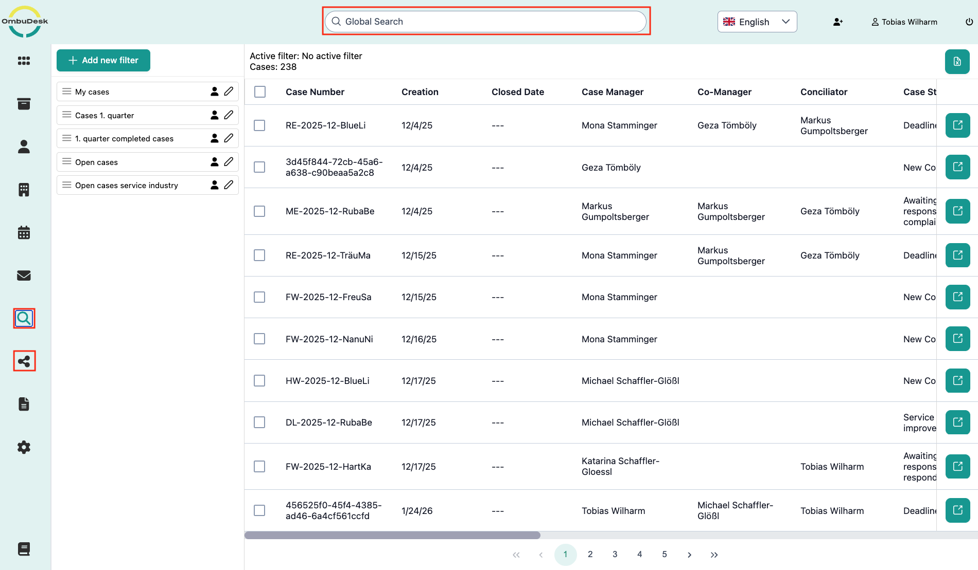Click case number DL-2025-12-RubaBe
978x570 pixels.
329,422
